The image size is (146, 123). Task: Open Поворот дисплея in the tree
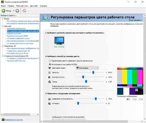pos(14,34)
